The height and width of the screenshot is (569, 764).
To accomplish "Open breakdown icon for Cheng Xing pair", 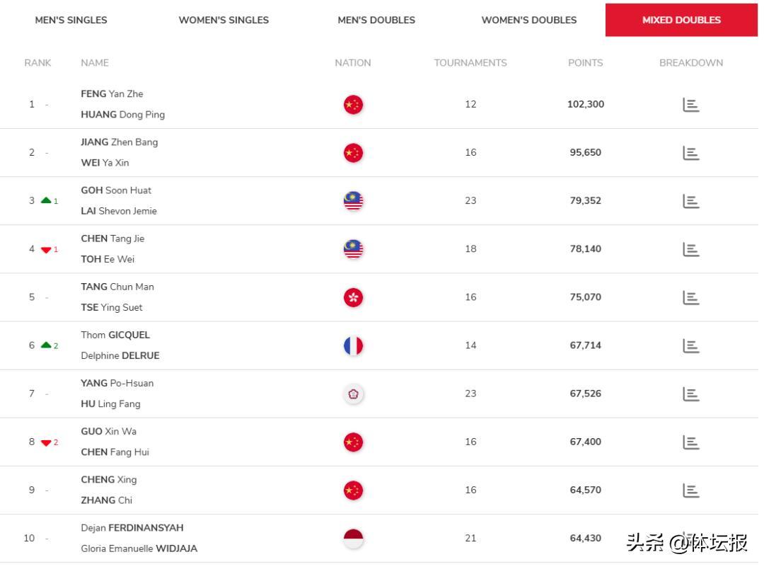I will [690, 490].
